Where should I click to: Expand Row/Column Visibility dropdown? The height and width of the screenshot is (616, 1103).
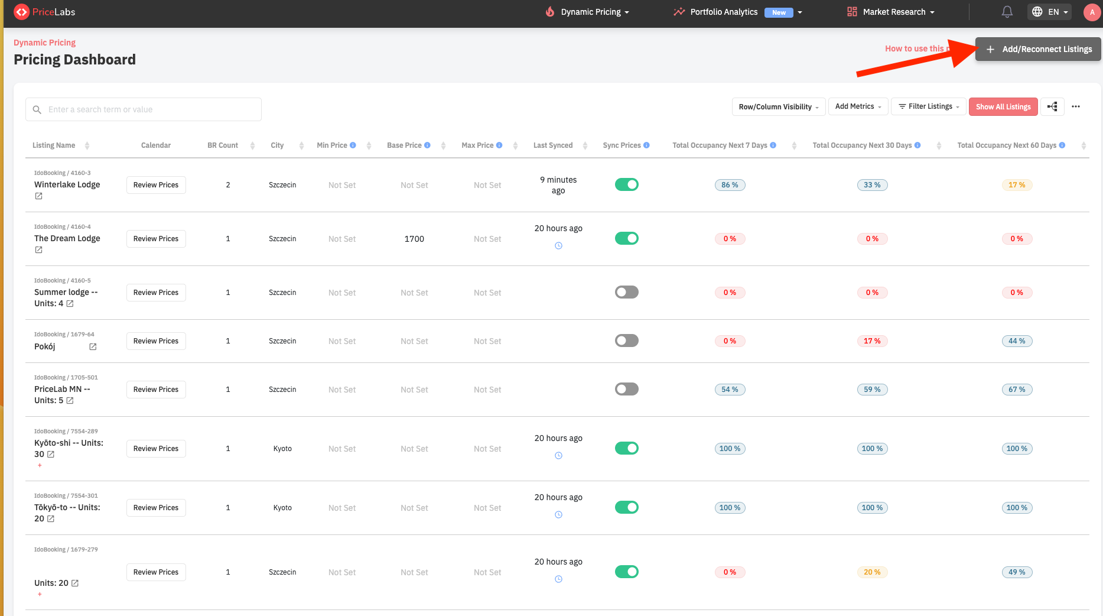pos(778,106)
